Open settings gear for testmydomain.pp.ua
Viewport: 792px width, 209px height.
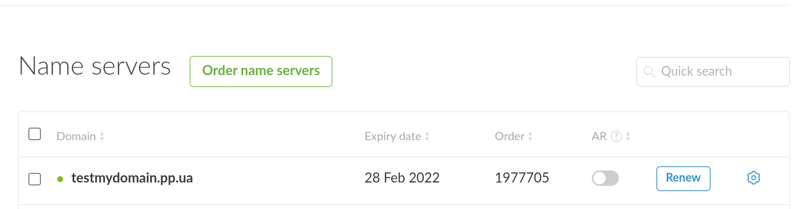pos(753,178)
